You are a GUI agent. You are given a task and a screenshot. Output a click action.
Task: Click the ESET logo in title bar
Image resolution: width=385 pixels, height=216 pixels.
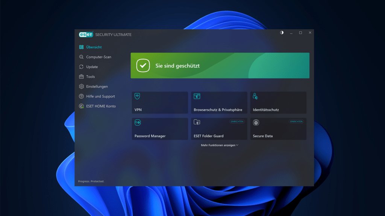[86, 34]
